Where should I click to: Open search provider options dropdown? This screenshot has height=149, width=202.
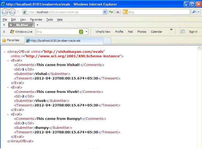tap(198, 12)
